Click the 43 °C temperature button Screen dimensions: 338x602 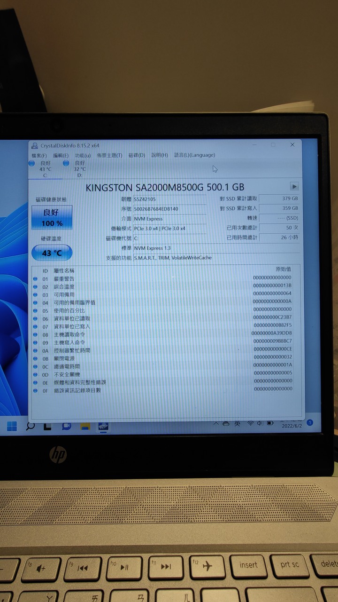pyautogui.click(x=52, y=253)
